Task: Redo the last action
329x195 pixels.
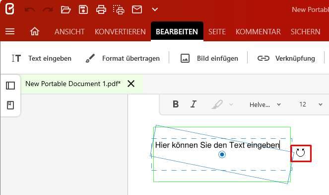Action: pos(48,9)
